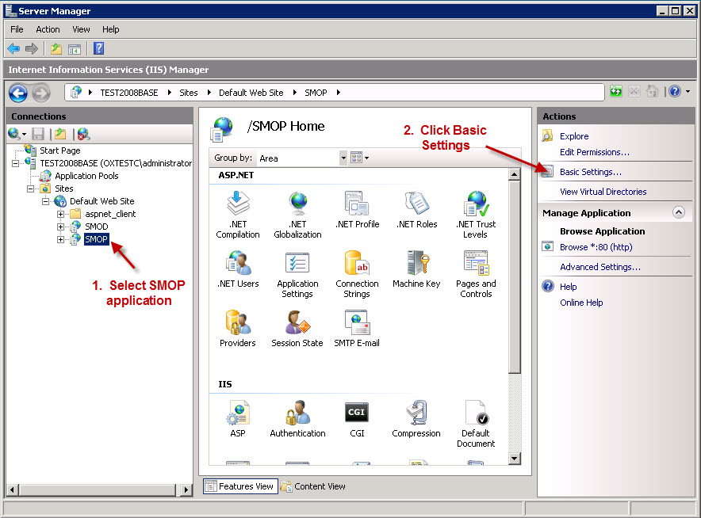Viewport: 701px width, 518px height.
Task: Open the Online Help link
Action: tap(581, 303)
